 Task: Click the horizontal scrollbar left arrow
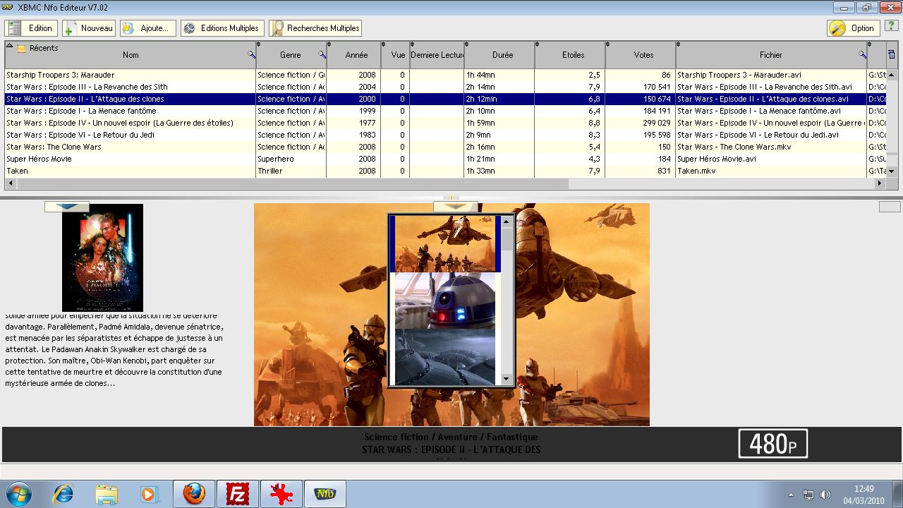click(x=11, y=183)
